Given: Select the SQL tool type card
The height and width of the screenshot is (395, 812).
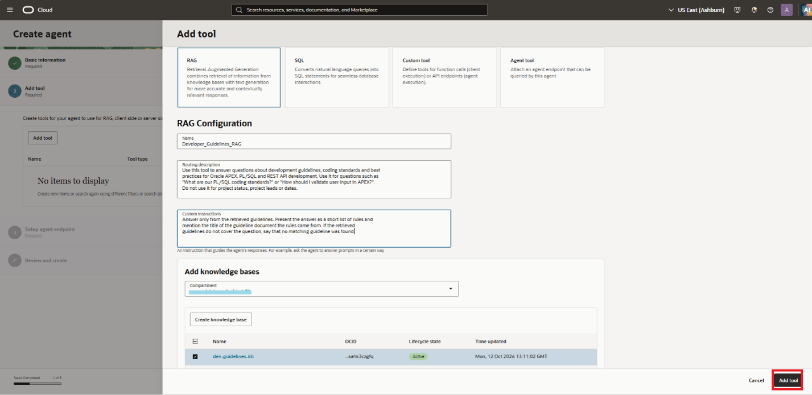Looking at the screenshot, I should tap(337, 77).
